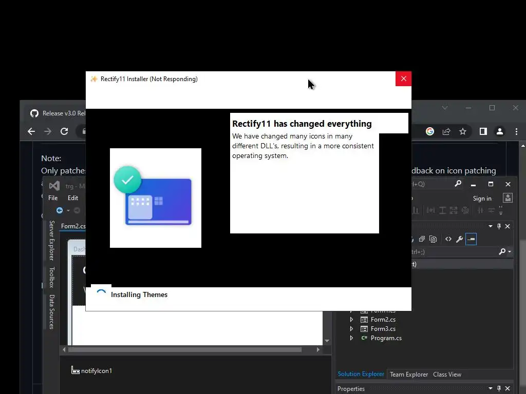Share this page from the address bar
This screenshot has height=394, width=526.
[446, 131]
